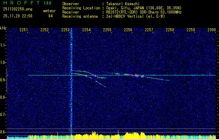Click the 1.0 kHz axis label
The image size is (219, 139).
coord(3,63)
